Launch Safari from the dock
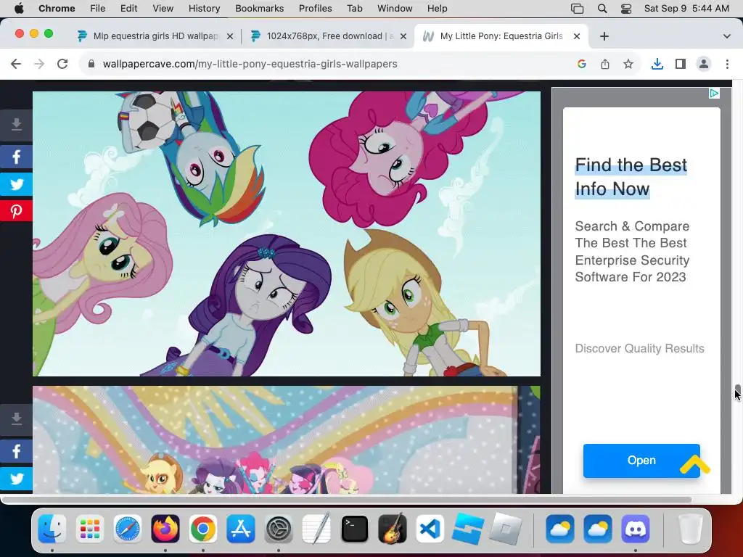This screenshot has height=557, width=743. click(128, 529)
